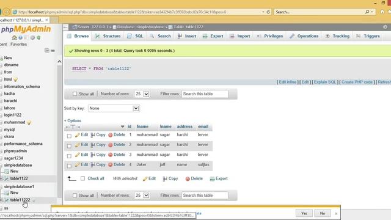The image size is (391, 220).
Task: Click the browser home icon
Action: [382, 12]
